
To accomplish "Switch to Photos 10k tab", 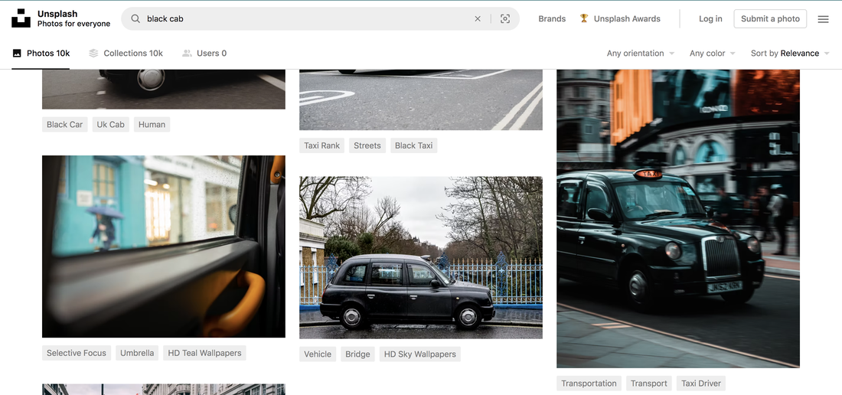I will (x=41, y=53).
